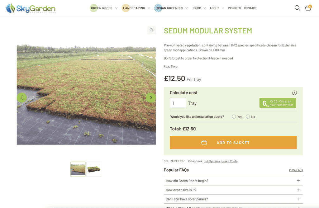Screen dimensions: 319x208
Task: Expand 'How did Green Roofs begin?' FAQ
Action: click(233, 181)
